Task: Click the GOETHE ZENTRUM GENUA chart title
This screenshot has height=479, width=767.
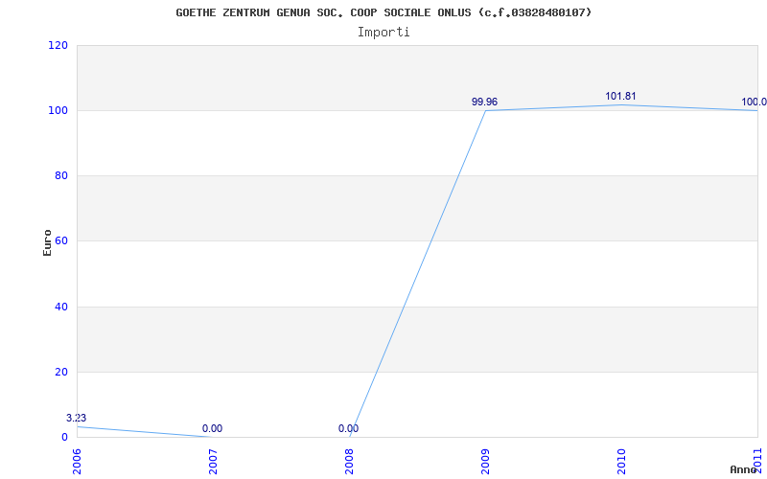Action: tap(383, 12)
